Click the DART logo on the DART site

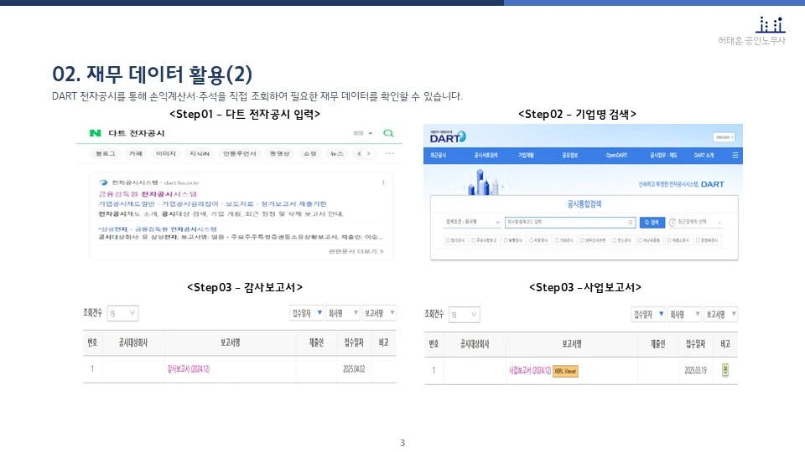(448, 136)
